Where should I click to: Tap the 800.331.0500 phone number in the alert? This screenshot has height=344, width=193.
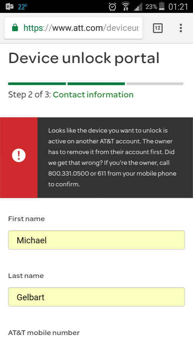pos(69,173)
